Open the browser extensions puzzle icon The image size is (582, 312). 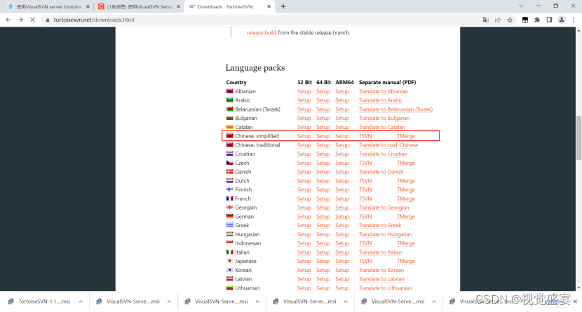(x=537, y=20)
